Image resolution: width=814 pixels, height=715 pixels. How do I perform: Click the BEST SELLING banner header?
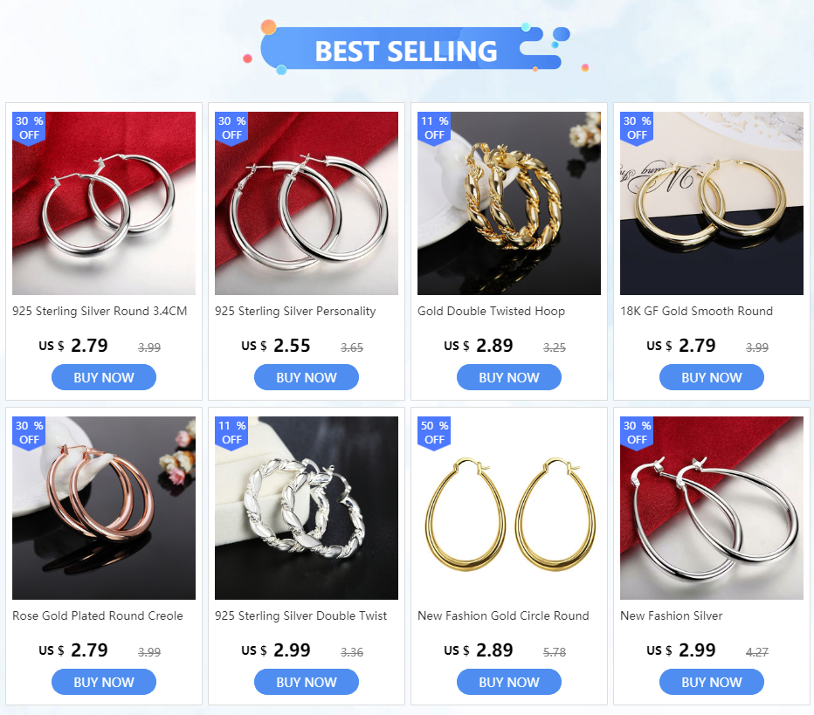coord(406,51)
